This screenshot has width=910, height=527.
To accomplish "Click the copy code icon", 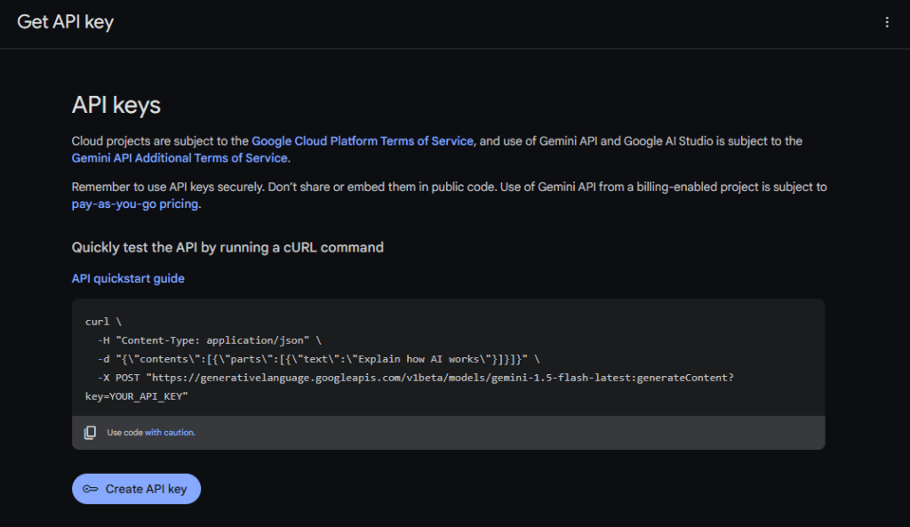I will click(90, 433).
